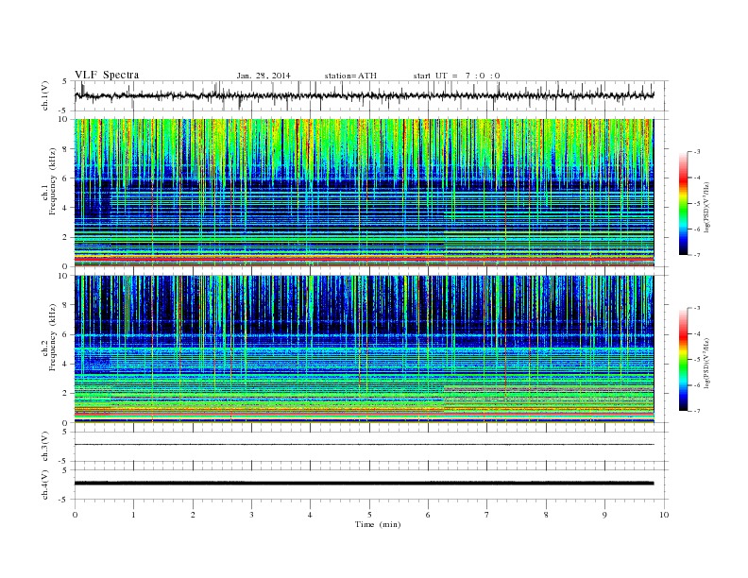Click the "ch.3(V)" axis label
This screenshot has height=578, width=748.
[45, 447]
